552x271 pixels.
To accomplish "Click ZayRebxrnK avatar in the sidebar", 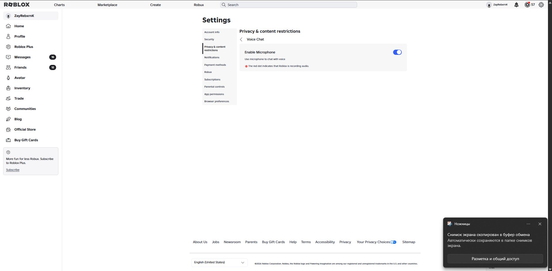I will (8, 16).
